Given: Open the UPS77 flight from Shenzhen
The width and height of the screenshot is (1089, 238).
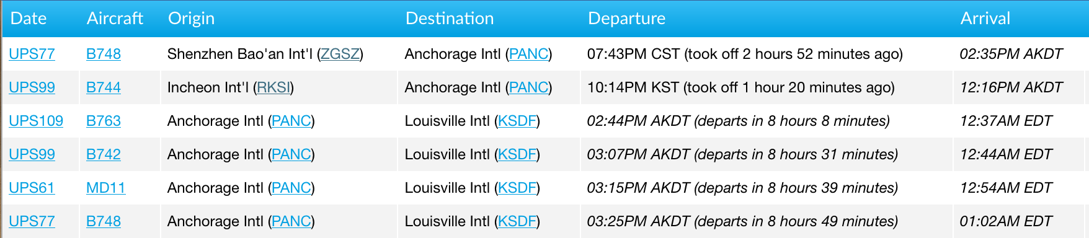Looking at the screenshot, I should click(x=32, y=54).
